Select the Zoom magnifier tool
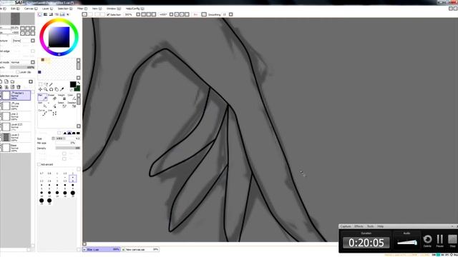The width and height of the screenshot is (458, 257). (x=46, y=89)
